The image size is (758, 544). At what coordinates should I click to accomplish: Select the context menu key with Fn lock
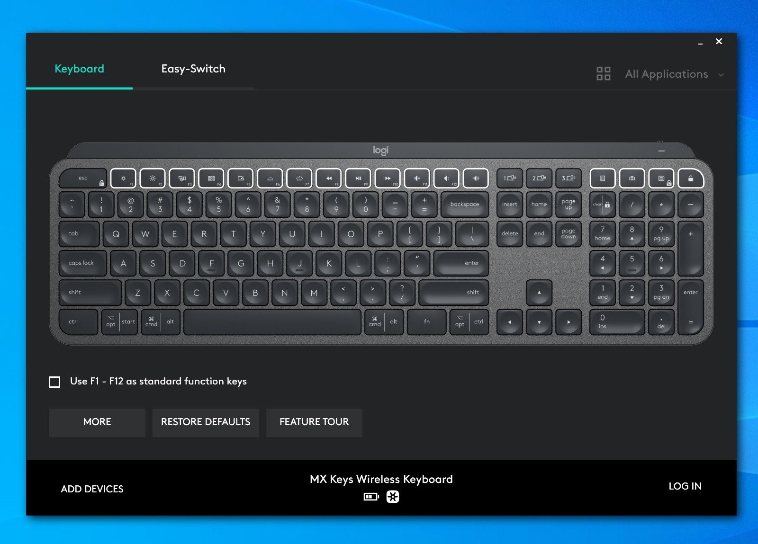(x=661, y=178)
